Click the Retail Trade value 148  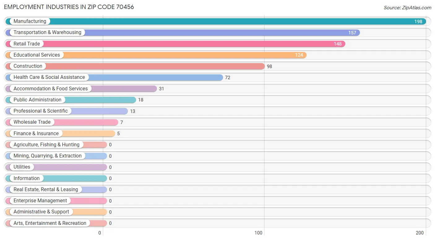click(338, 44)
